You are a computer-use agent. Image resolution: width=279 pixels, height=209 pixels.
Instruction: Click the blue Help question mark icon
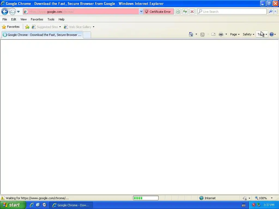[272, 34]
